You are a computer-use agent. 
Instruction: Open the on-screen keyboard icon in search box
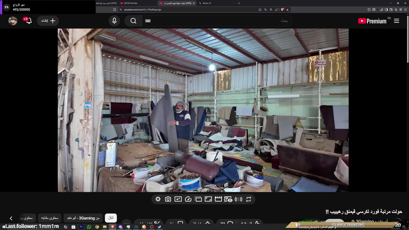click(148, 21)
